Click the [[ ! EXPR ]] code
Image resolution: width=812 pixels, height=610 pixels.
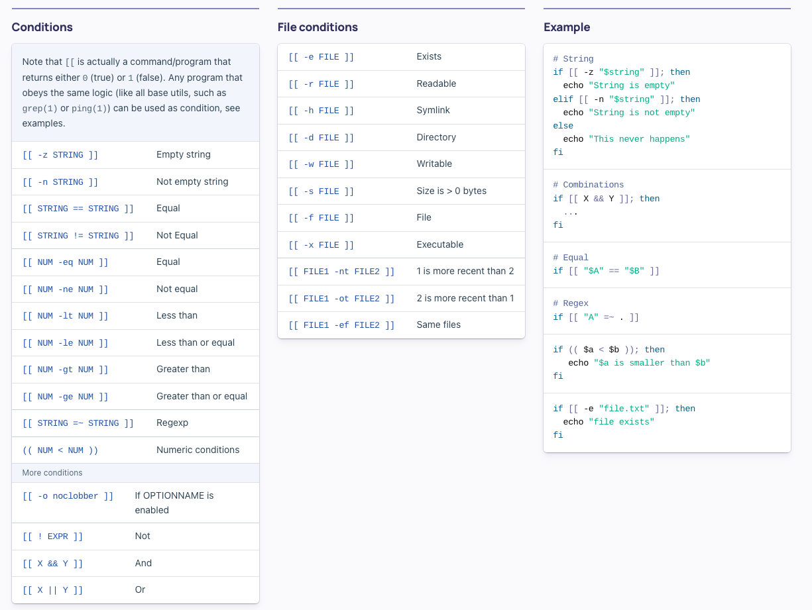53,536
